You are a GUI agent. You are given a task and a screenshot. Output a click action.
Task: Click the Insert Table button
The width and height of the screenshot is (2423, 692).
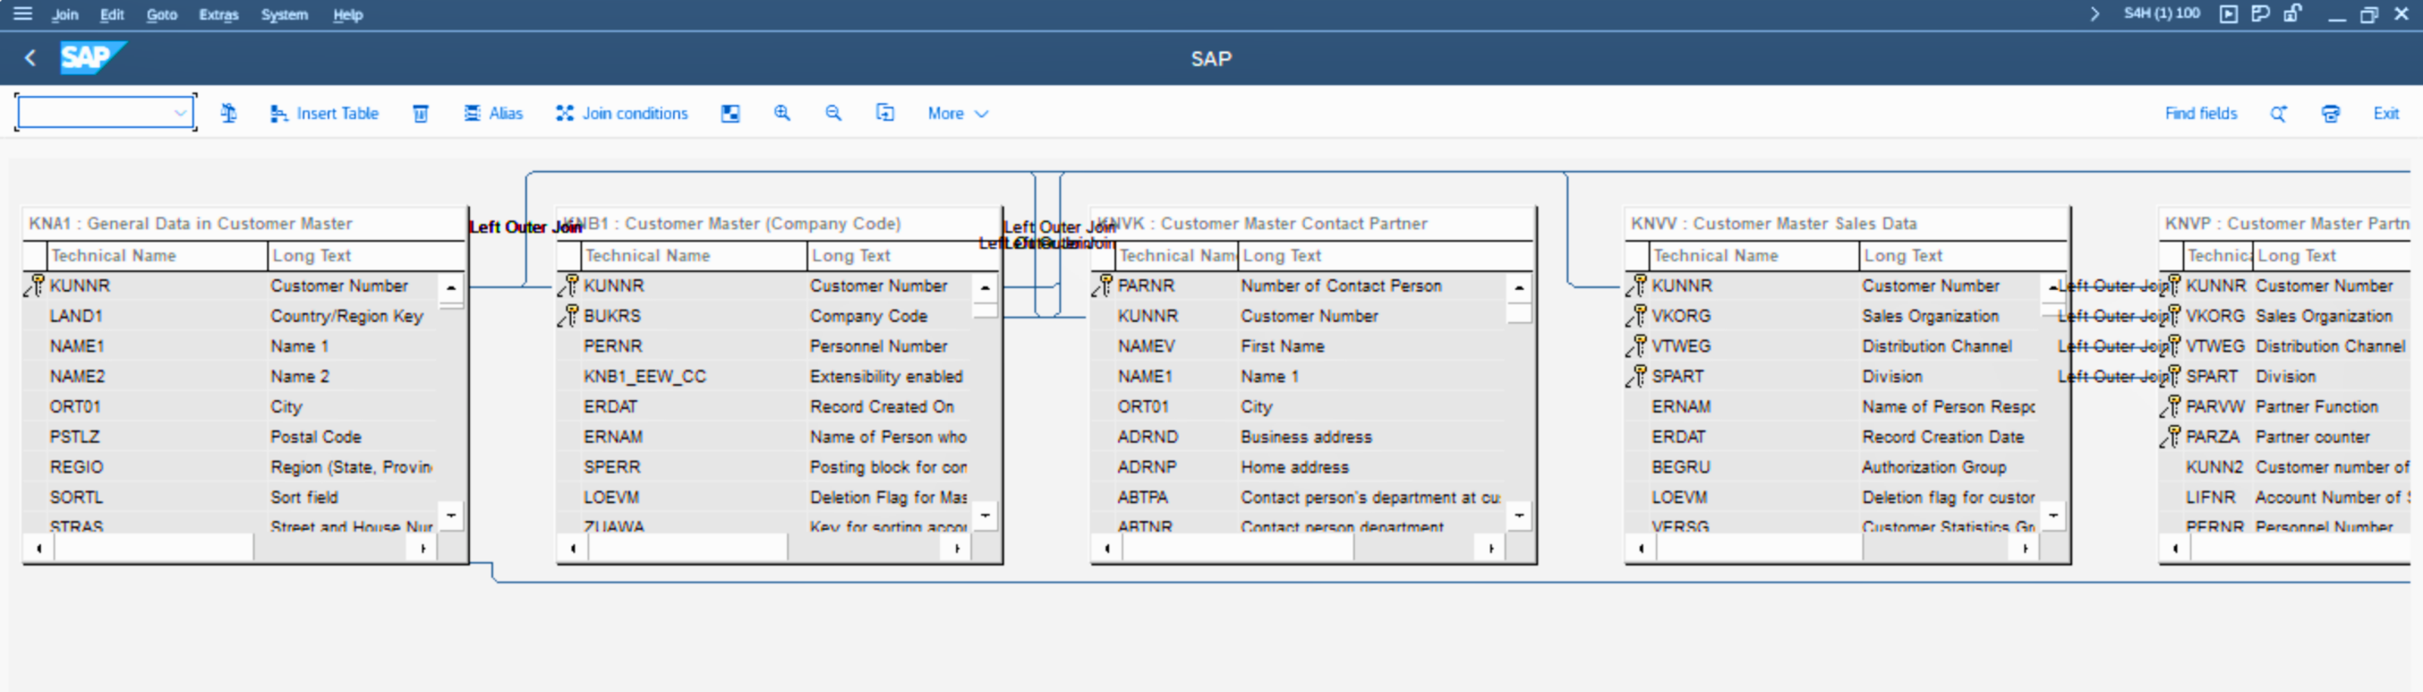tap(325, 113)
